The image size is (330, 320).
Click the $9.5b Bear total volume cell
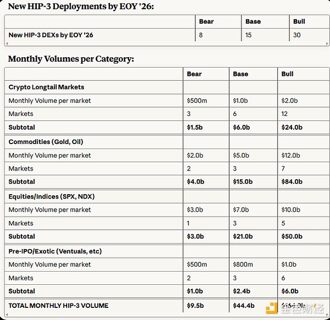pyautogui.click(x=196, y=305)
